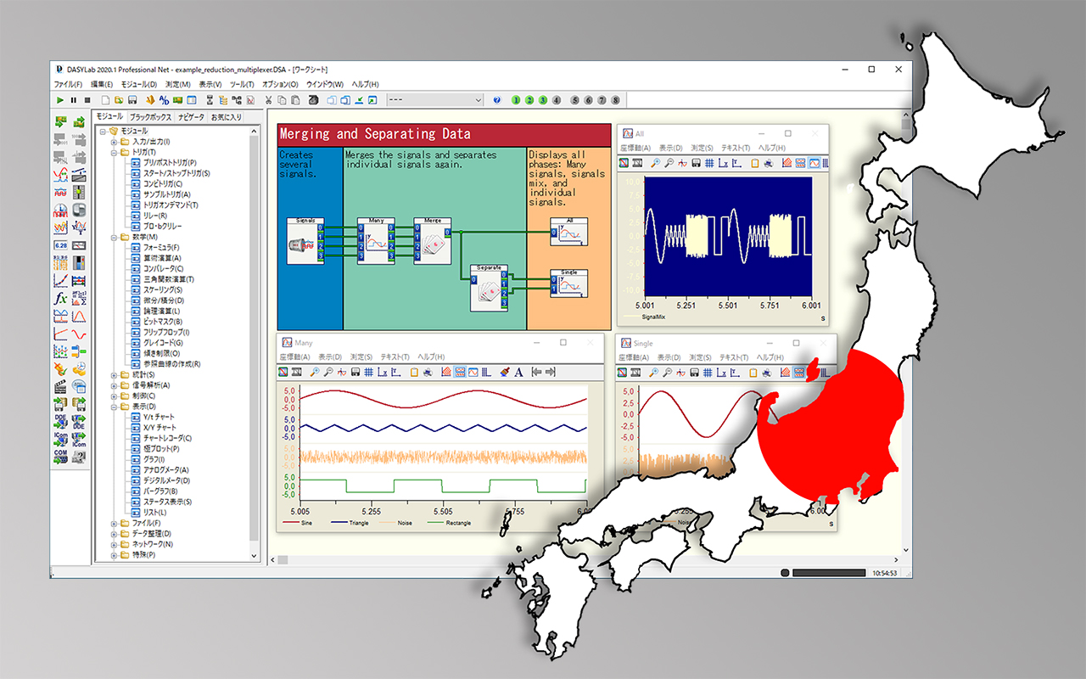Select the clapperboard action module icon
Image resolution: width=1086 pixels, height=679 pixels.
click(x=60, y=386)
